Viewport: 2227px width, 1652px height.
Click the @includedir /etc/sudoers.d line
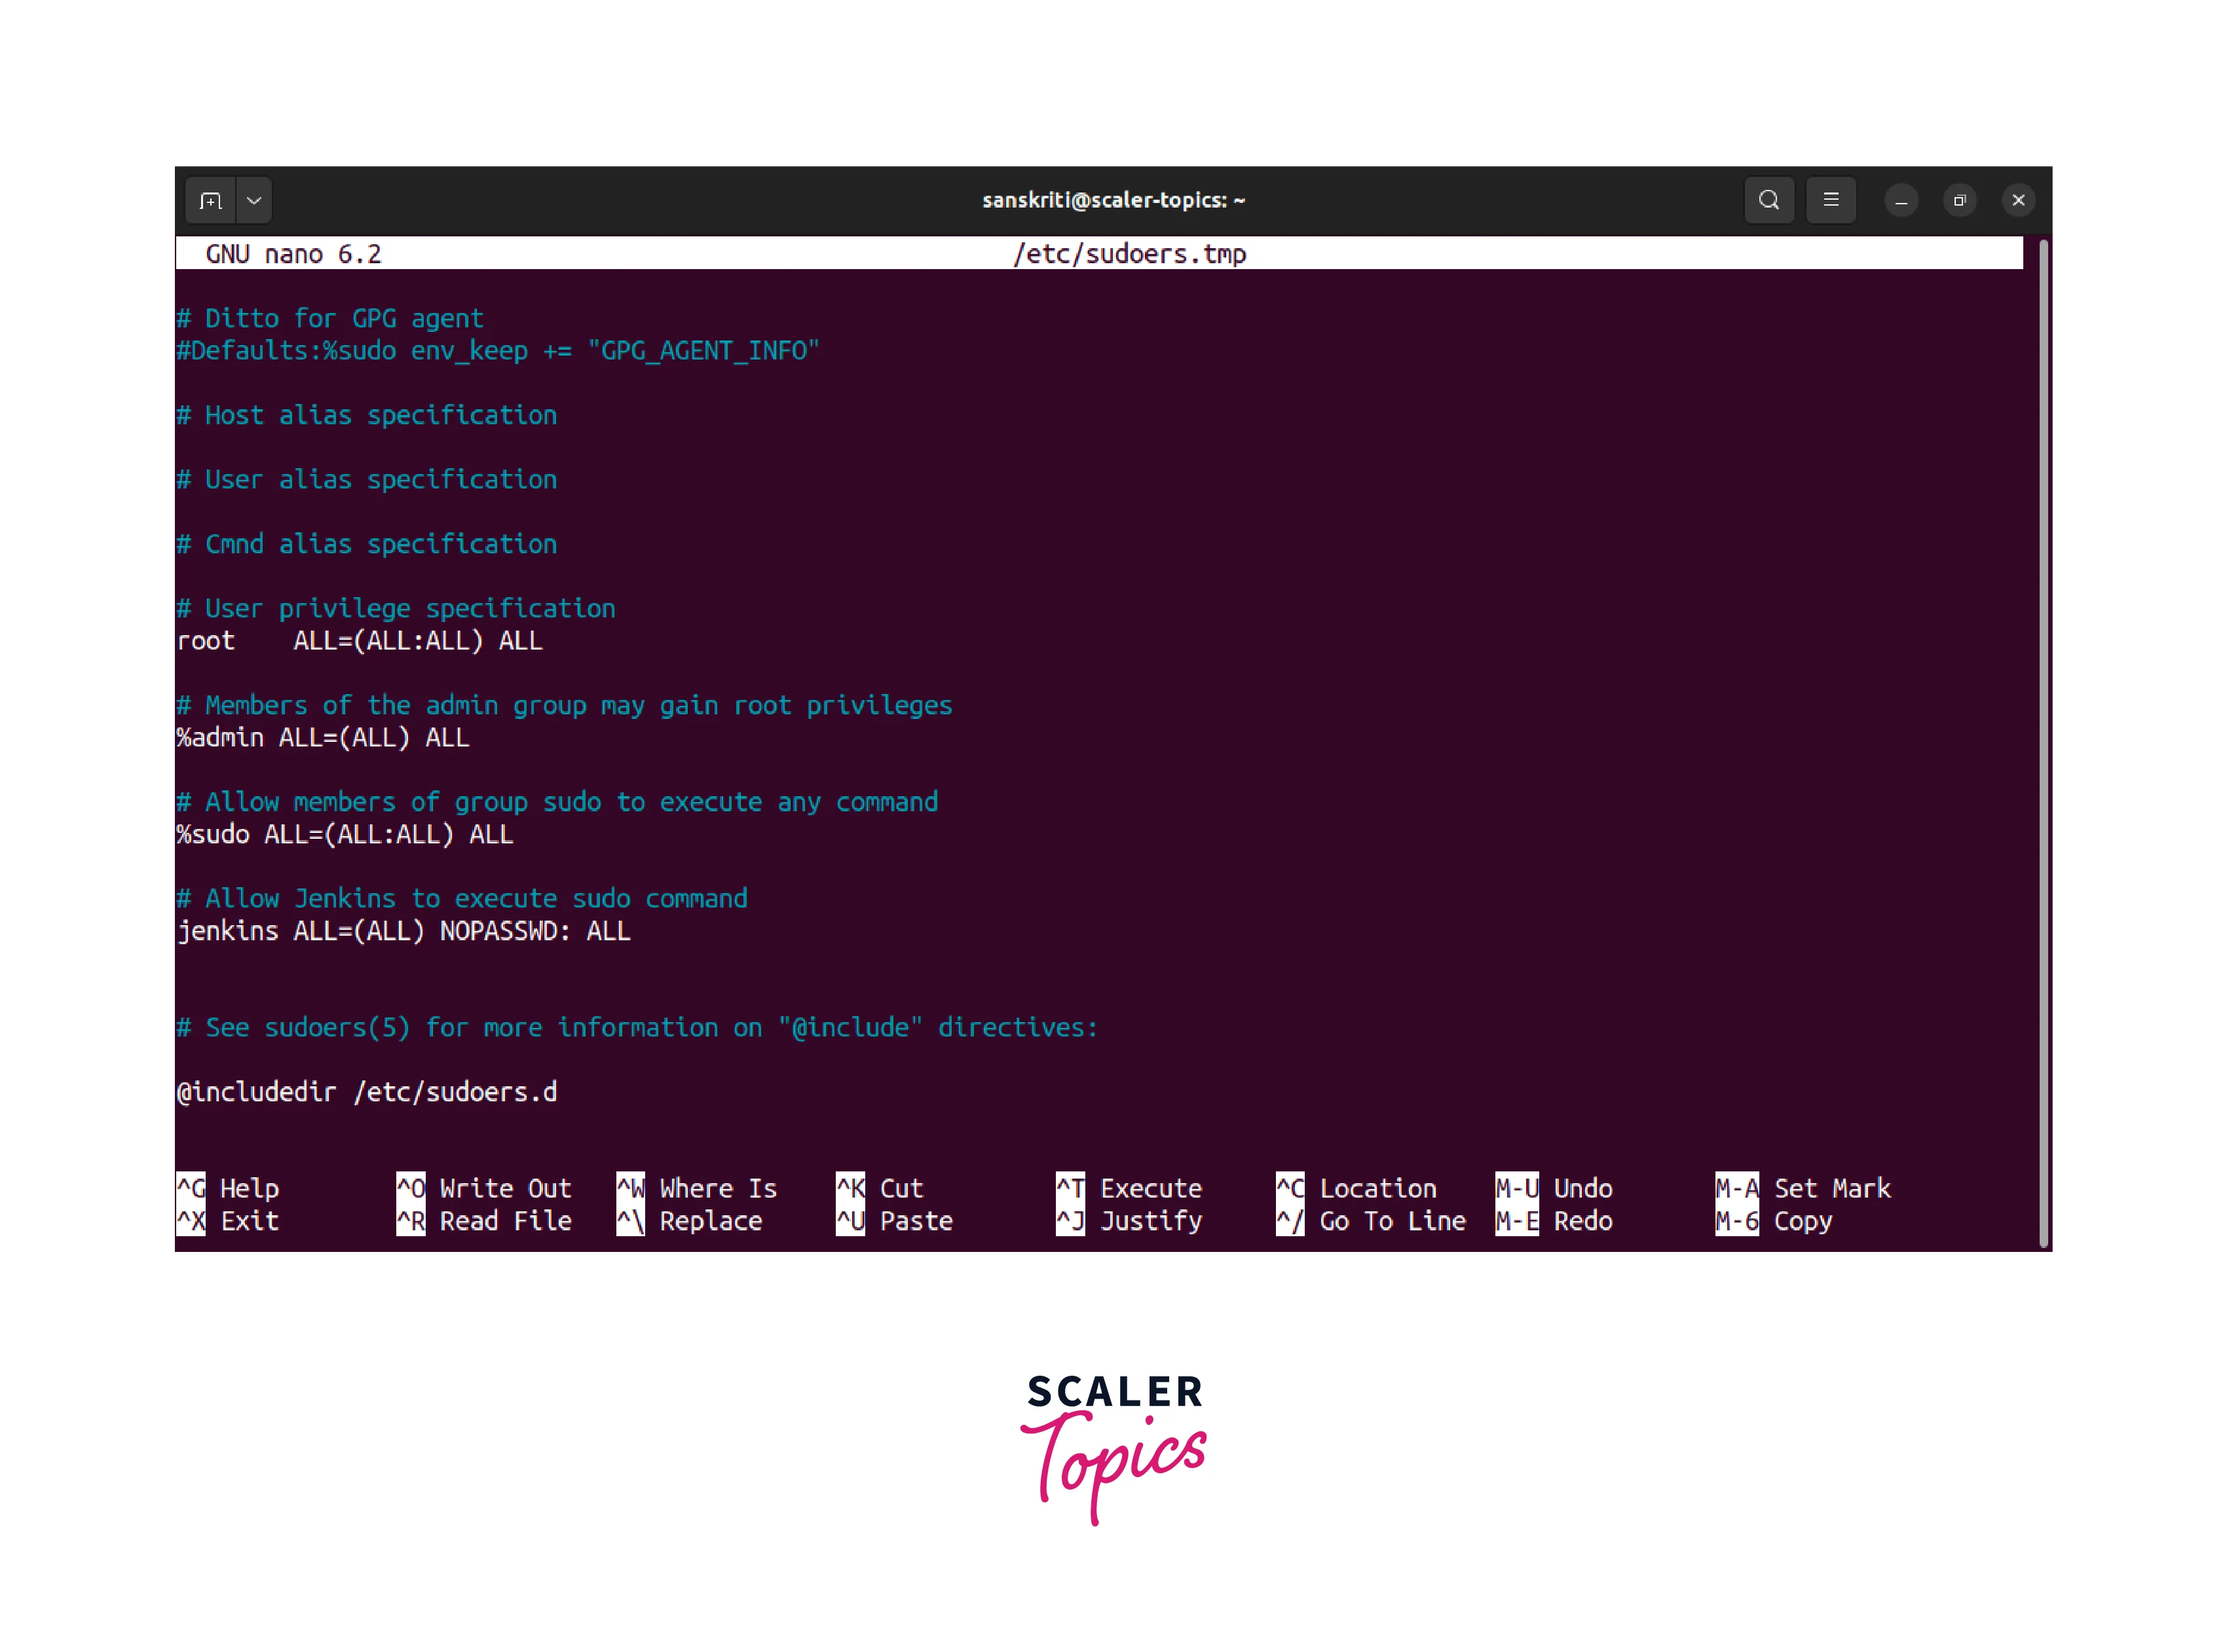[x=366, y=1092]
